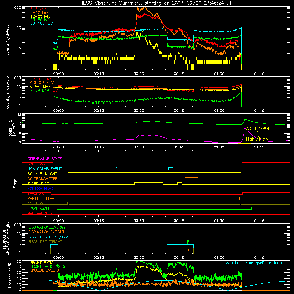294x294 pixels.
Task: Click the NON_SOLAR_EVENT flag label
Action: pos(44,169)
